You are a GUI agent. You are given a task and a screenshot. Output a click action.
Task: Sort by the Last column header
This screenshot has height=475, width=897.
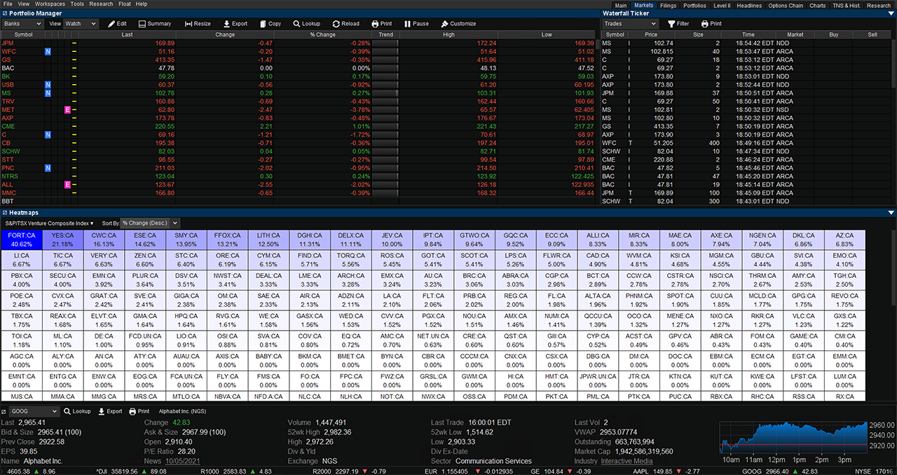127,34
